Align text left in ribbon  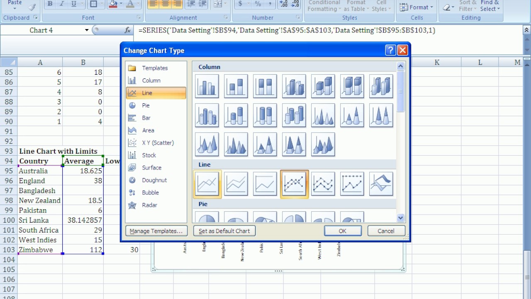click(x=153, y=4)
